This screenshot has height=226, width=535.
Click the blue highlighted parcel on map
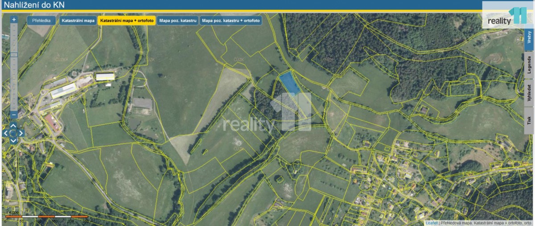(289, 83)
